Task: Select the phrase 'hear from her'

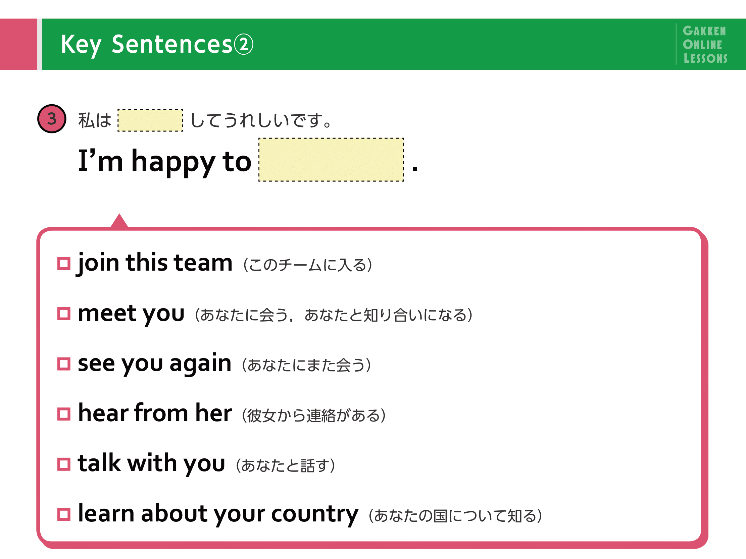Action: pyautogui.click(x=155, y=413)
